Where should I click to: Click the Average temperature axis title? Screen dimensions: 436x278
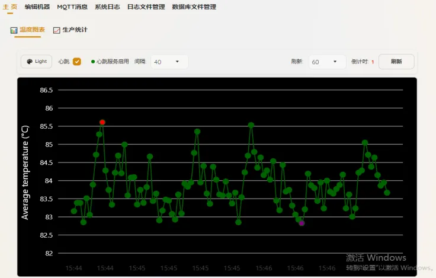tap(25, 172)
